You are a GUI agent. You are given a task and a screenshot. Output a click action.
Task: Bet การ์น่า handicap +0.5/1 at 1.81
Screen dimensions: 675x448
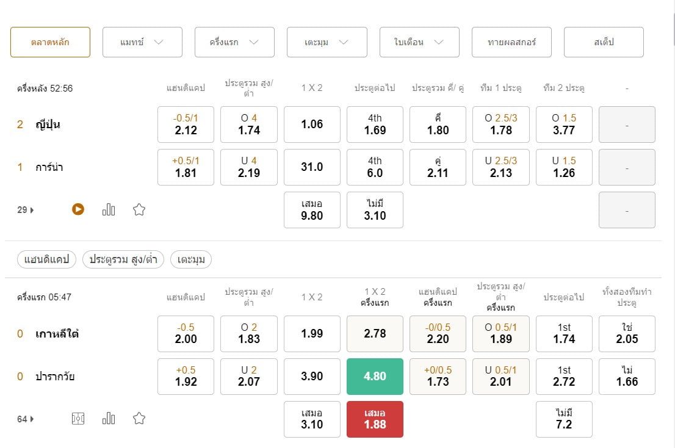pos(186,167)
